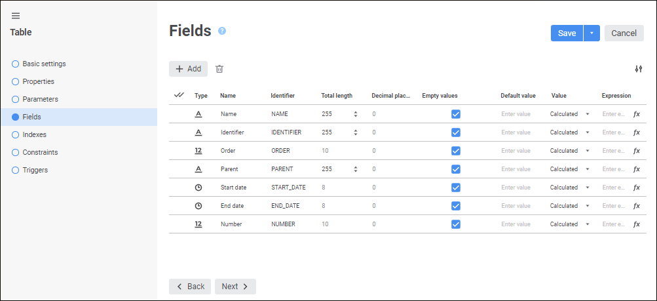Open the column settings sliders icon
Image resolution: width=657 pixels, height=301 pixels.
click(x=639, y=69)
